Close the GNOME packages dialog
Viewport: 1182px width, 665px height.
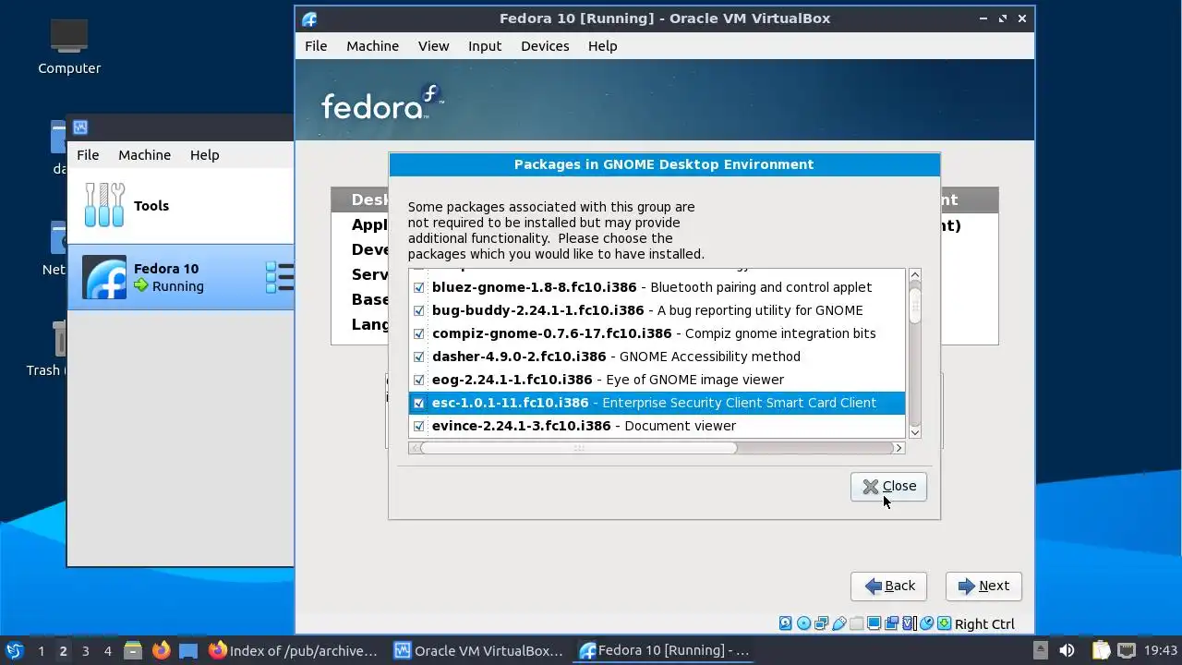[888, 487]
